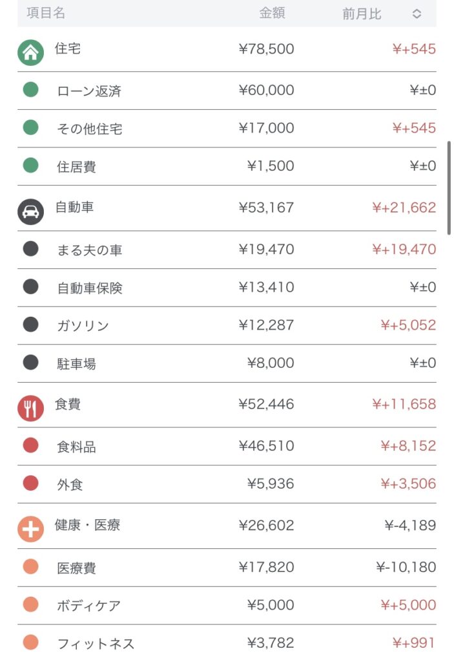Click the red dot beside 外食
Image resolution: width=454 pixels, height=662 pixels.
click(30, 484)
